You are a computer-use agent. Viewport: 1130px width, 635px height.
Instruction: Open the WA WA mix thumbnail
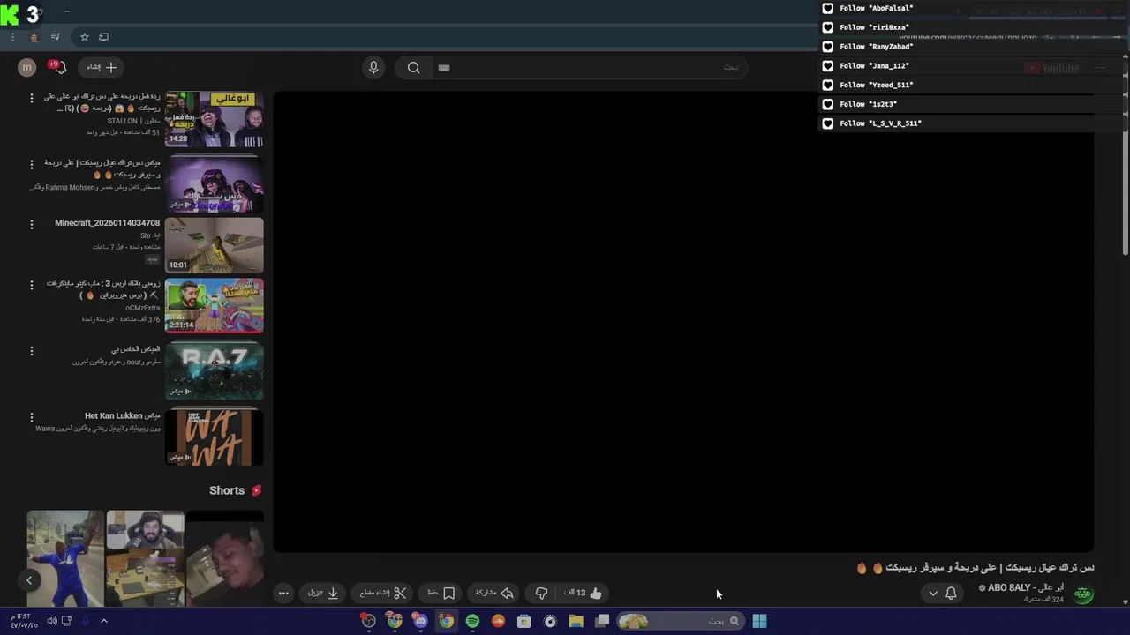point(215,436)
